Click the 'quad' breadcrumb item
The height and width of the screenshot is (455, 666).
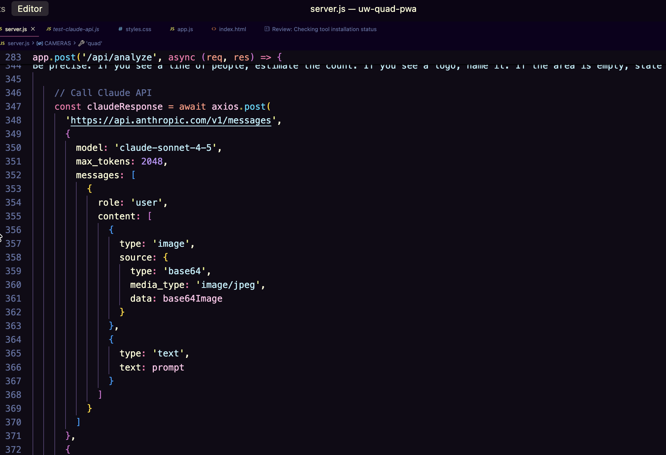[94, 43]
